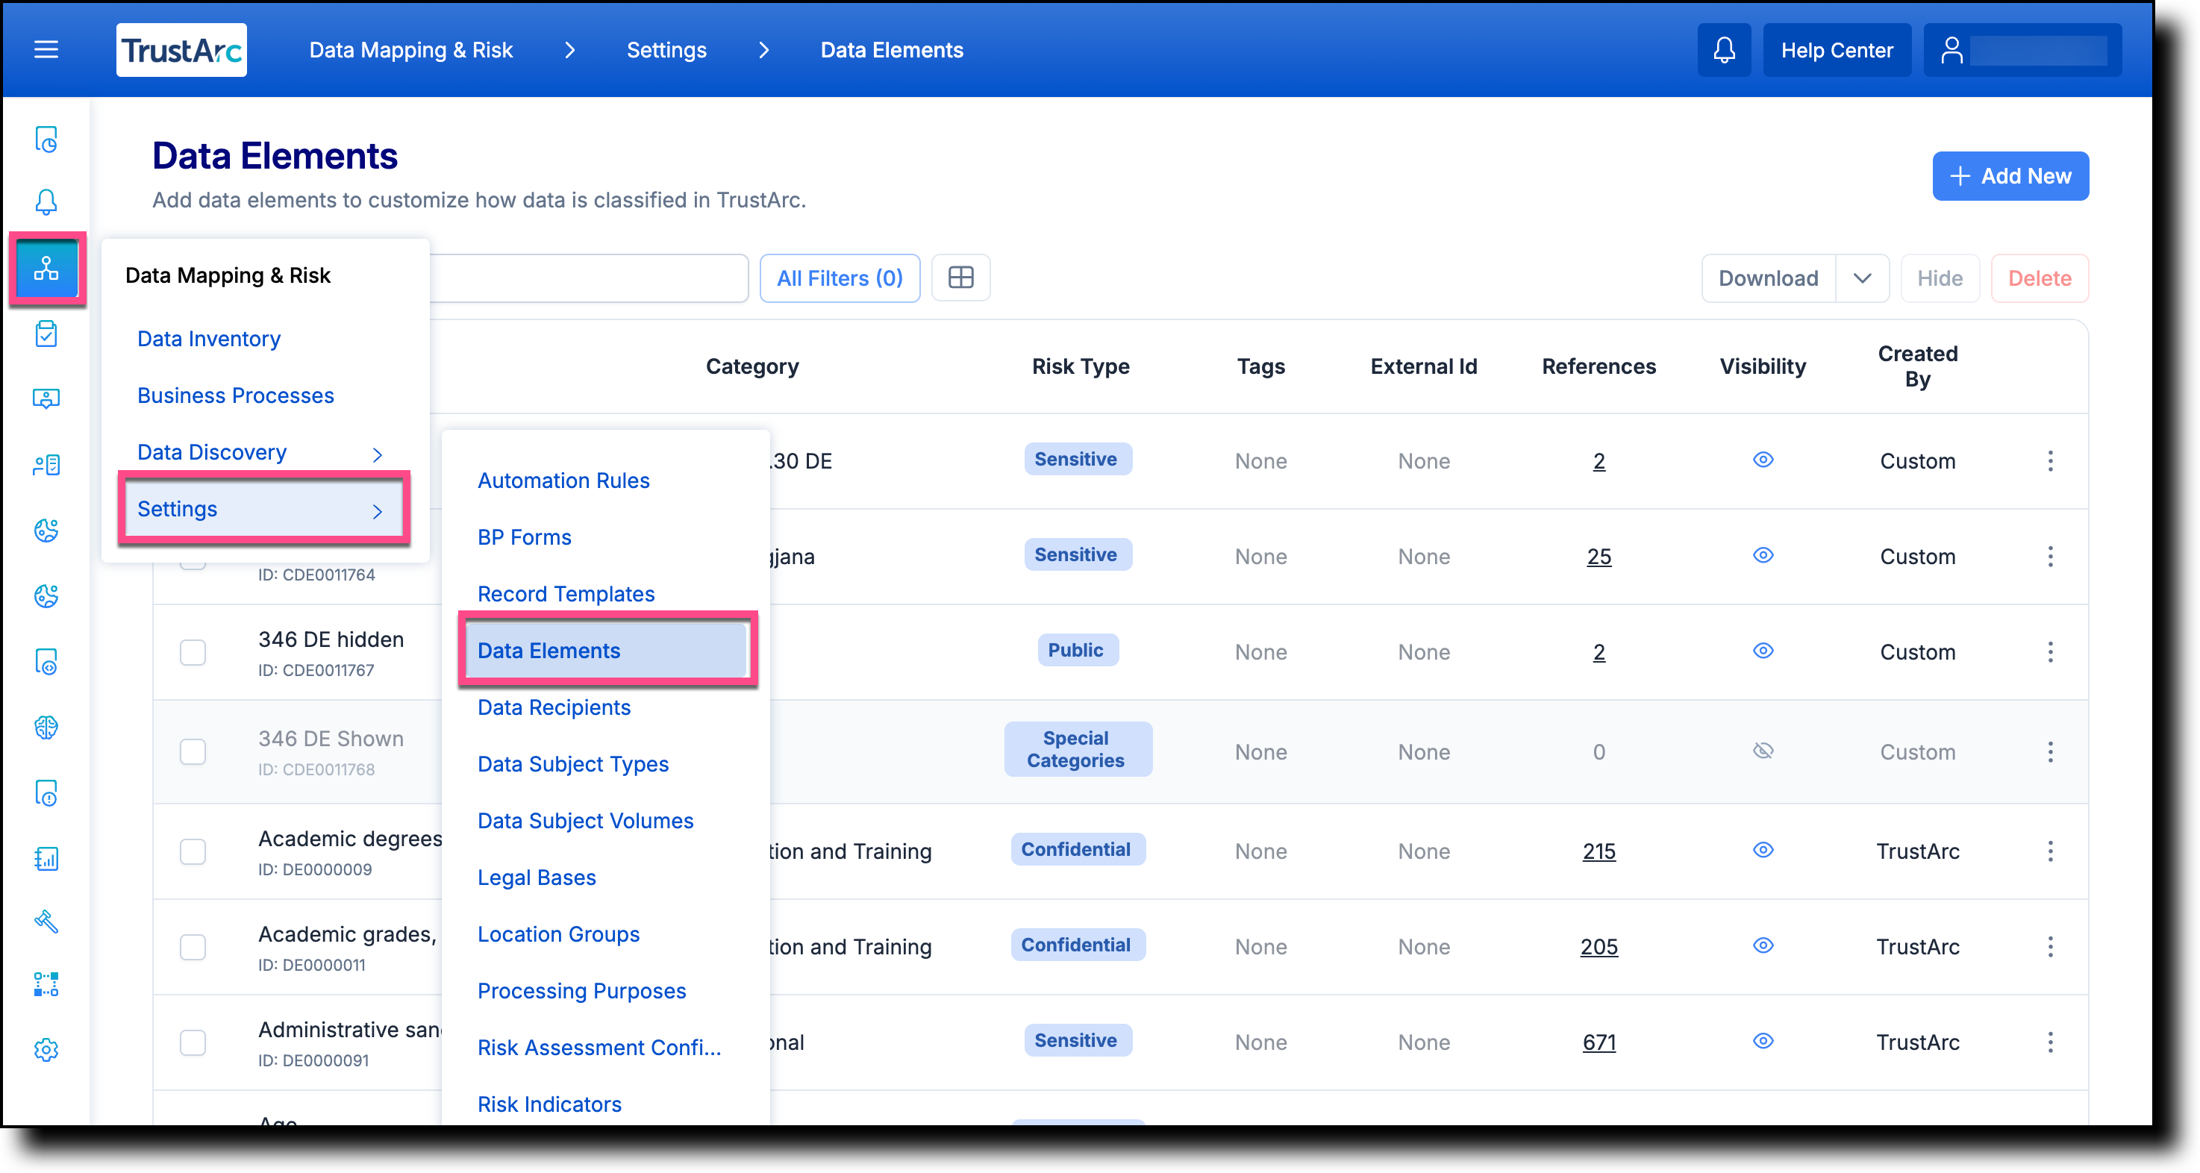Open Record Templates from the submenu
Viewport: 2200px width, 1173px height.
(x=566, y=594)
